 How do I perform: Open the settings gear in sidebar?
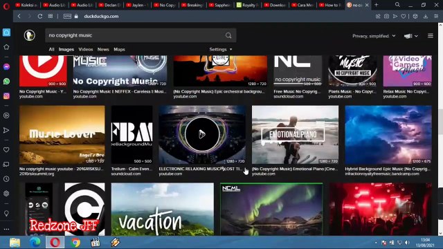coord(6,194)
